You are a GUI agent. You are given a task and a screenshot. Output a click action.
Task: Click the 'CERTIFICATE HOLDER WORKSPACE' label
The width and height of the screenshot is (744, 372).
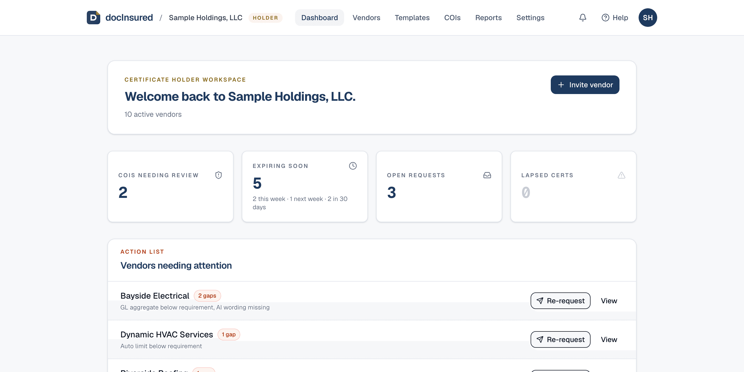click(x=185, y=80)
